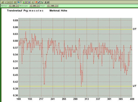The width and height of the screenshot is (138, 102).
Task: Click the 'OT' upper tolerance label
Action: pos(134,29)
